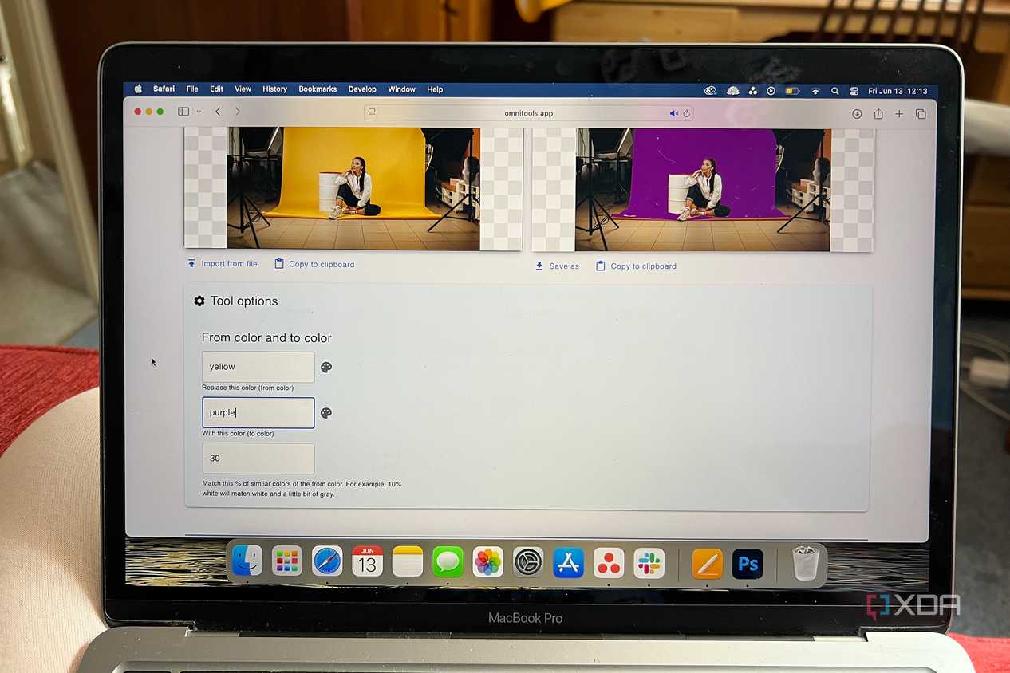Click the 'yellow' from color input field
1010x673 pixels.
point(258,367)
